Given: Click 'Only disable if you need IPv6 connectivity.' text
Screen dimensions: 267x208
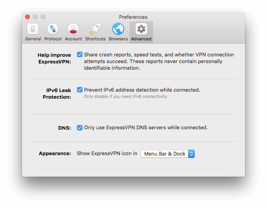Looking at the screenshot, I should pos(126,96).
